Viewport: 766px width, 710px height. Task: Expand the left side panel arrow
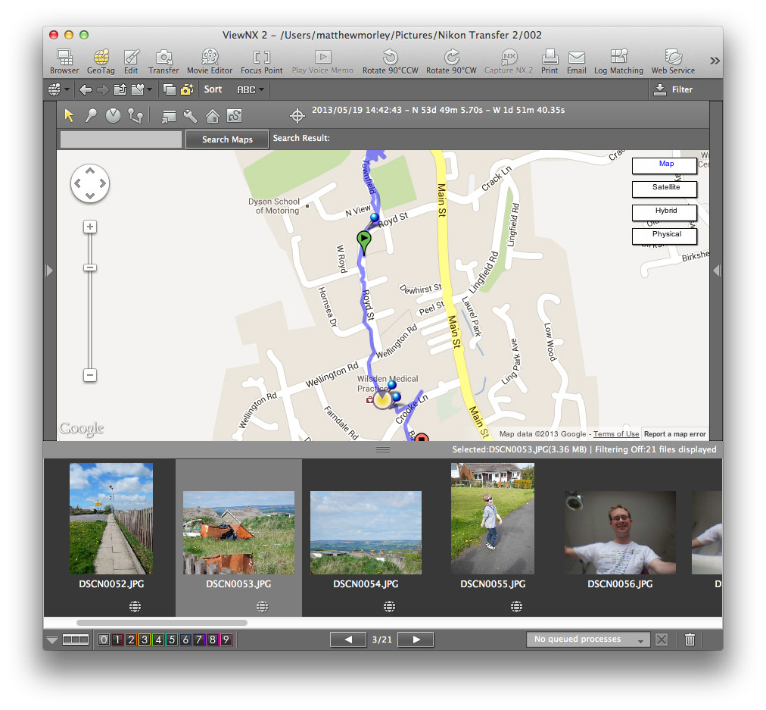[x=49, y=271]
